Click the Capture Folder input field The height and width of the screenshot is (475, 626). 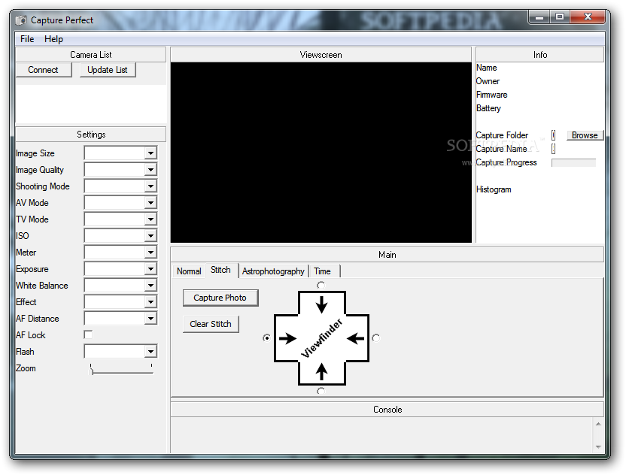[x=553, y=135]
